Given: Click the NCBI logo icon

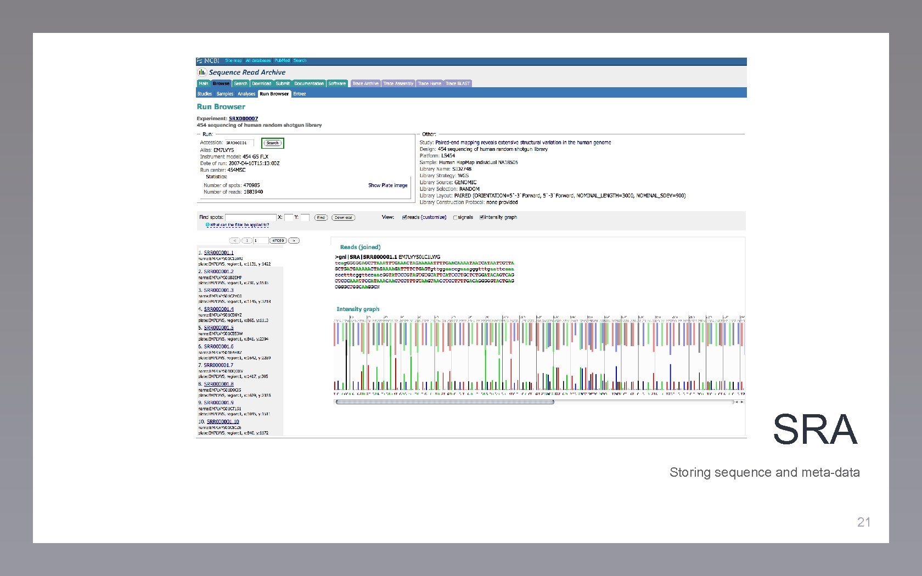Looking at the screenshot, I should (200, 60).
